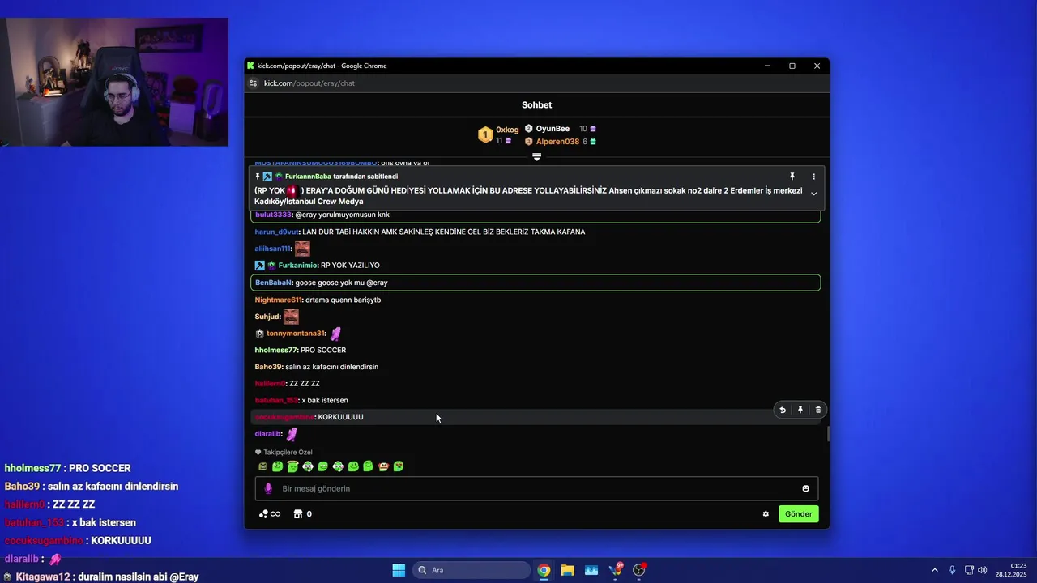1037x583 pixels.
Task: Click username bulut3333 in chat
Action: click(273, 215)
